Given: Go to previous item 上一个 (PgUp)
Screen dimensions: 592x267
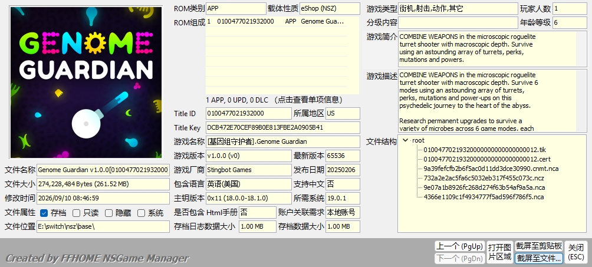Looking at the screenshot, I should (x=459, y=246).
